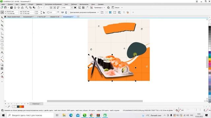Expand the Запуск dropdown
This screenshot has width=211, height=118.
coord(122,8)
